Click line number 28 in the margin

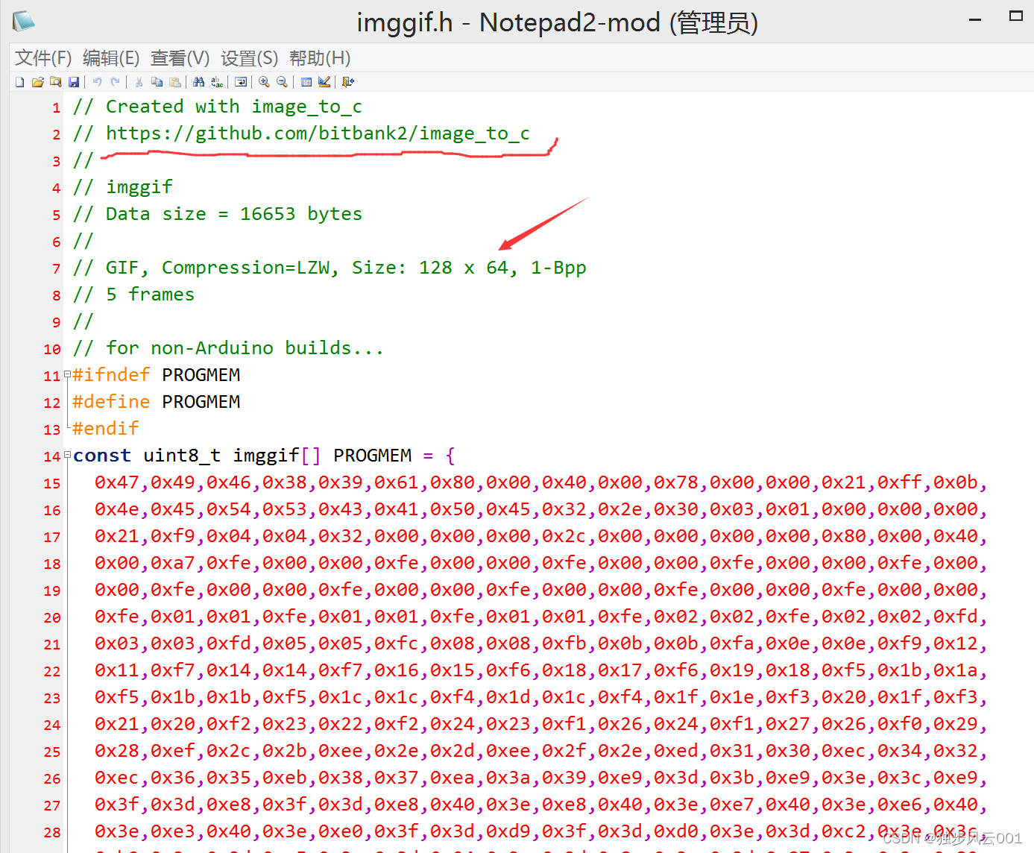pos(52,832)
